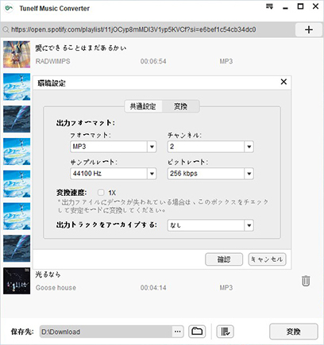Select the 変換 tab in settings
This screenshot has width=324, height=345.
(180, 106)
